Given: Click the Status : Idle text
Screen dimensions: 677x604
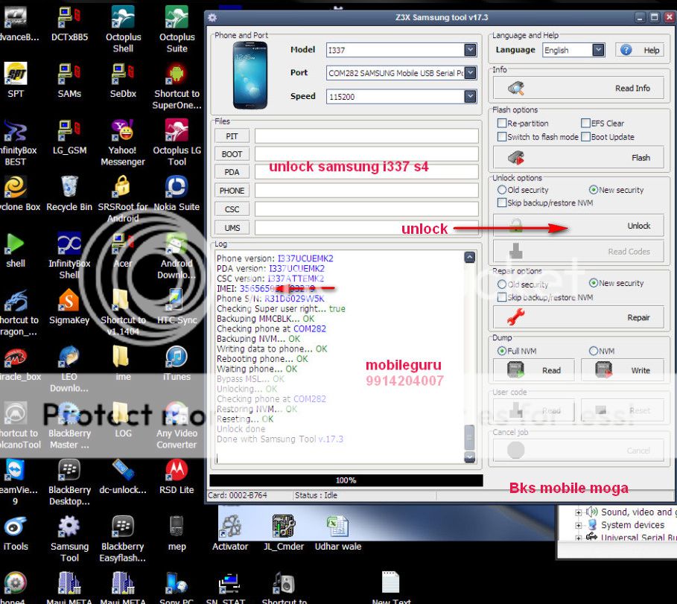Looking at the screenshot, I should pos(316,495).
